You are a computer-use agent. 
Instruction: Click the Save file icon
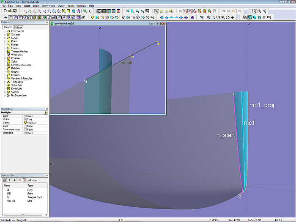[15, 11]
